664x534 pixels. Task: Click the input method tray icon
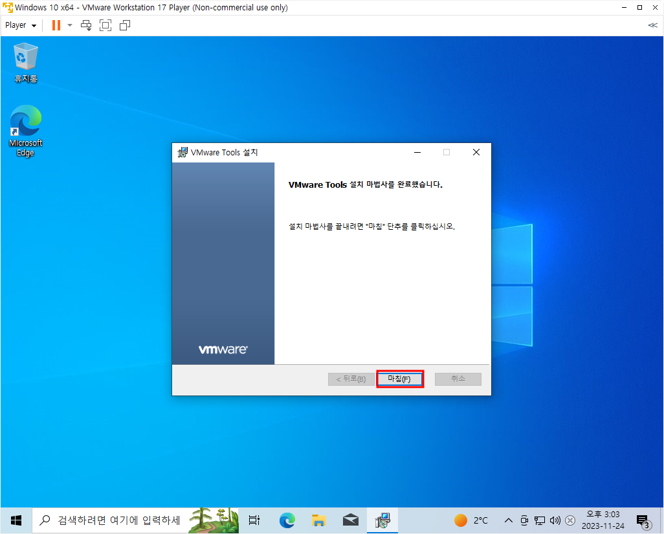570,520
